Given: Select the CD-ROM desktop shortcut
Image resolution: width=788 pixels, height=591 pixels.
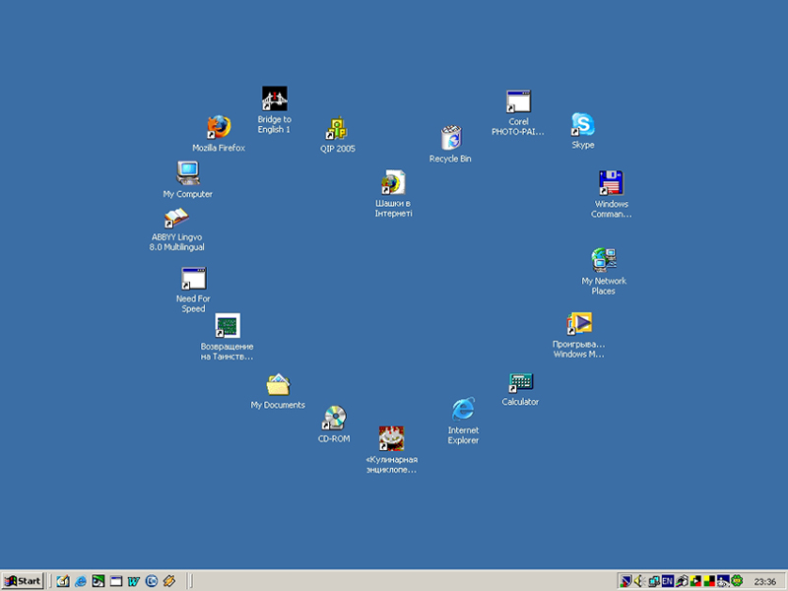Looking at the screenshot, I should pyautogui.click(x=334, y=425).
